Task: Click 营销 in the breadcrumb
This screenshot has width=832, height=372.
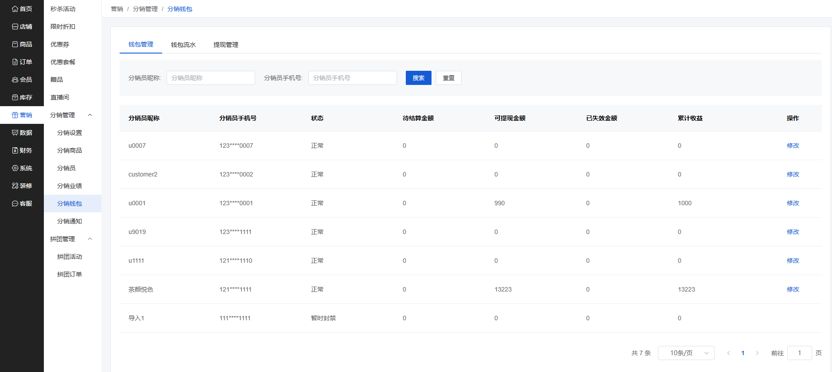Action: point(117,9)
